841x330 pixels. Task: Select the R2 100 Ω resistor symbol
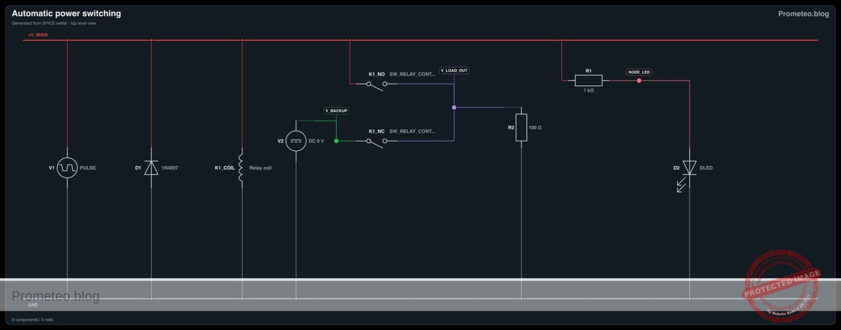tap(521, 127)
